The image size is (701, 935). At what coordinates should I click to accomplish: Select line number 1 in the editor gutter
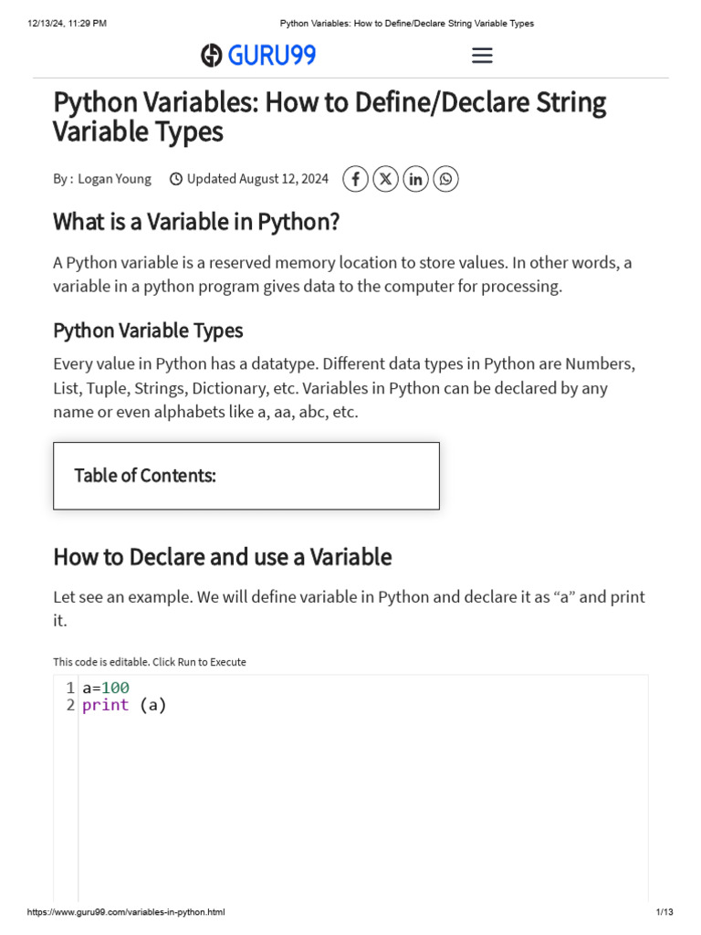coord(70,688)
